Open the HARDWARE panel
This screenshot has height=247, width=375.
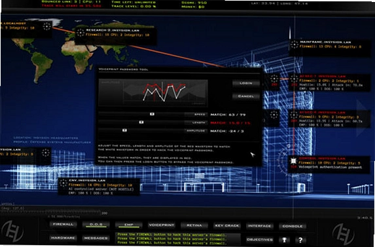click(63, 238)
